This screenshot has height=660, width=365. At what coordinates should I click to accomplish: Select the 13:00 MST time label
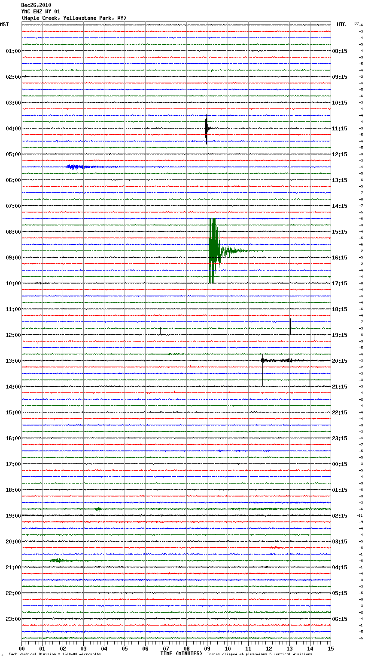13,361
